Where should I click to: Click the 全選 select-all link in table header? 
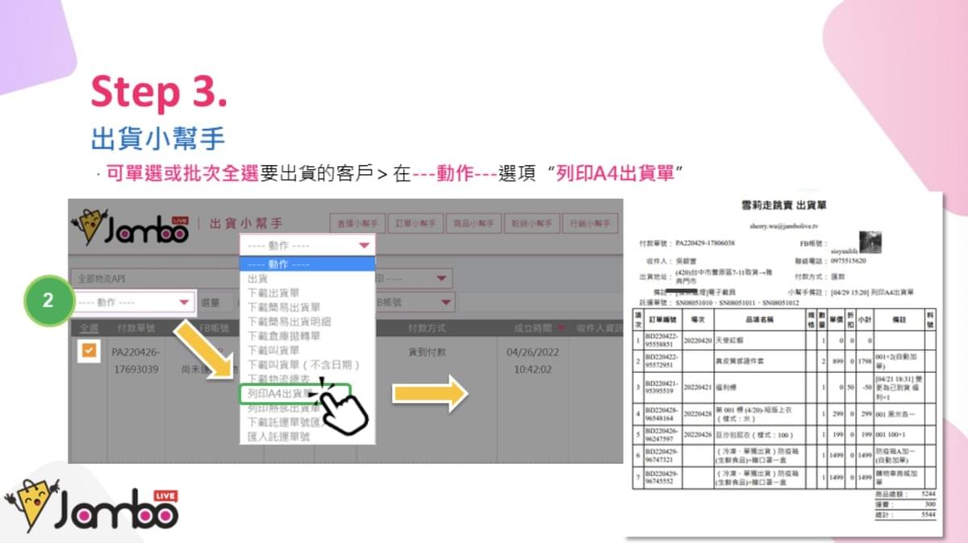pos(89,329)
